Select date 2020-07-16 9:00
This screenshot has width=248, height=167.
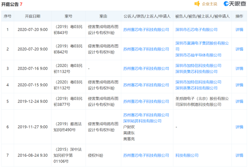[x=33, y=68]
